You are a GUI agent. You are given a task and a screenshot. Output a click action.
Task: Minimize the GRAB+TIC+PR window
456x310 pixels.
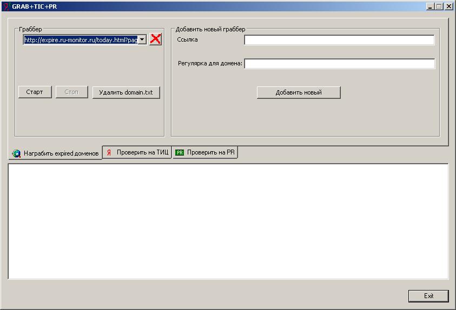[430, 6]
